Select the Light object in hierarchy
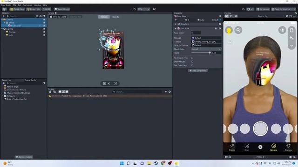 click(x=11, y=35)
